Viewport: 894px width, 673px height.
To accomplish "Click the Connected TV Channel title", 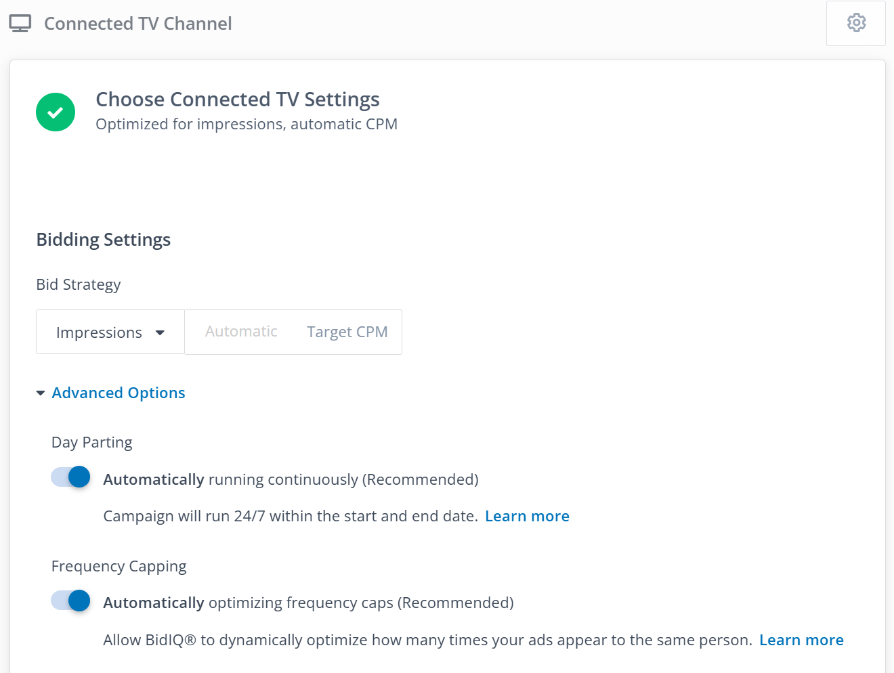I will click(137, 24).
